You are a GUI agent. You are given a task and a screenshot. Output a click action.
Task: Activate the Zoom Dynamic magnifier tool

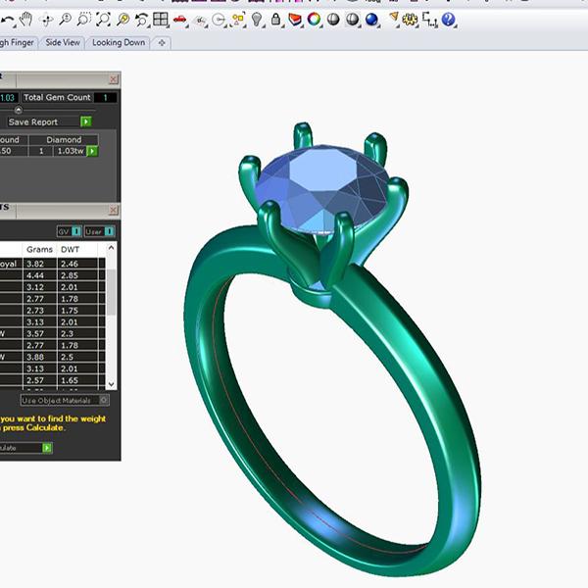coord(66,20)
